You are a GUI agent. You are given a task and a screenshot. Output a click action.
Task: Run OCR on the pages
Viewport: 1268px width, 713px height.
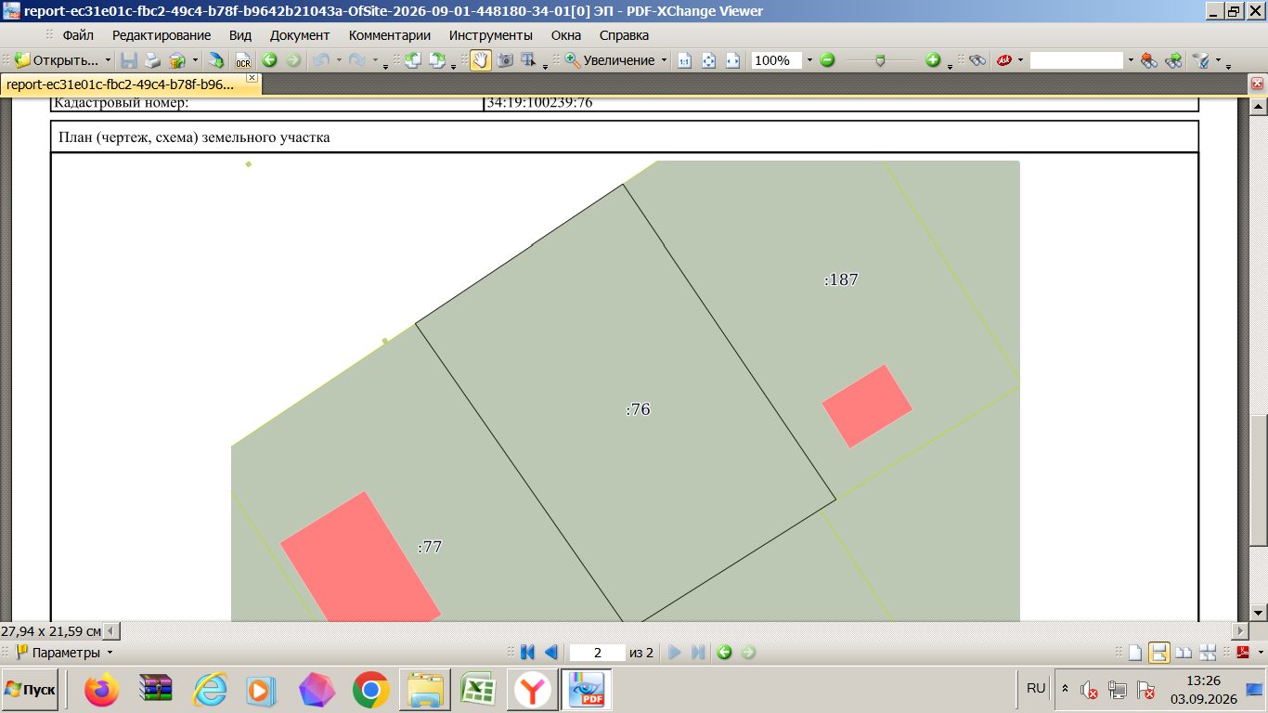point(243,60)
